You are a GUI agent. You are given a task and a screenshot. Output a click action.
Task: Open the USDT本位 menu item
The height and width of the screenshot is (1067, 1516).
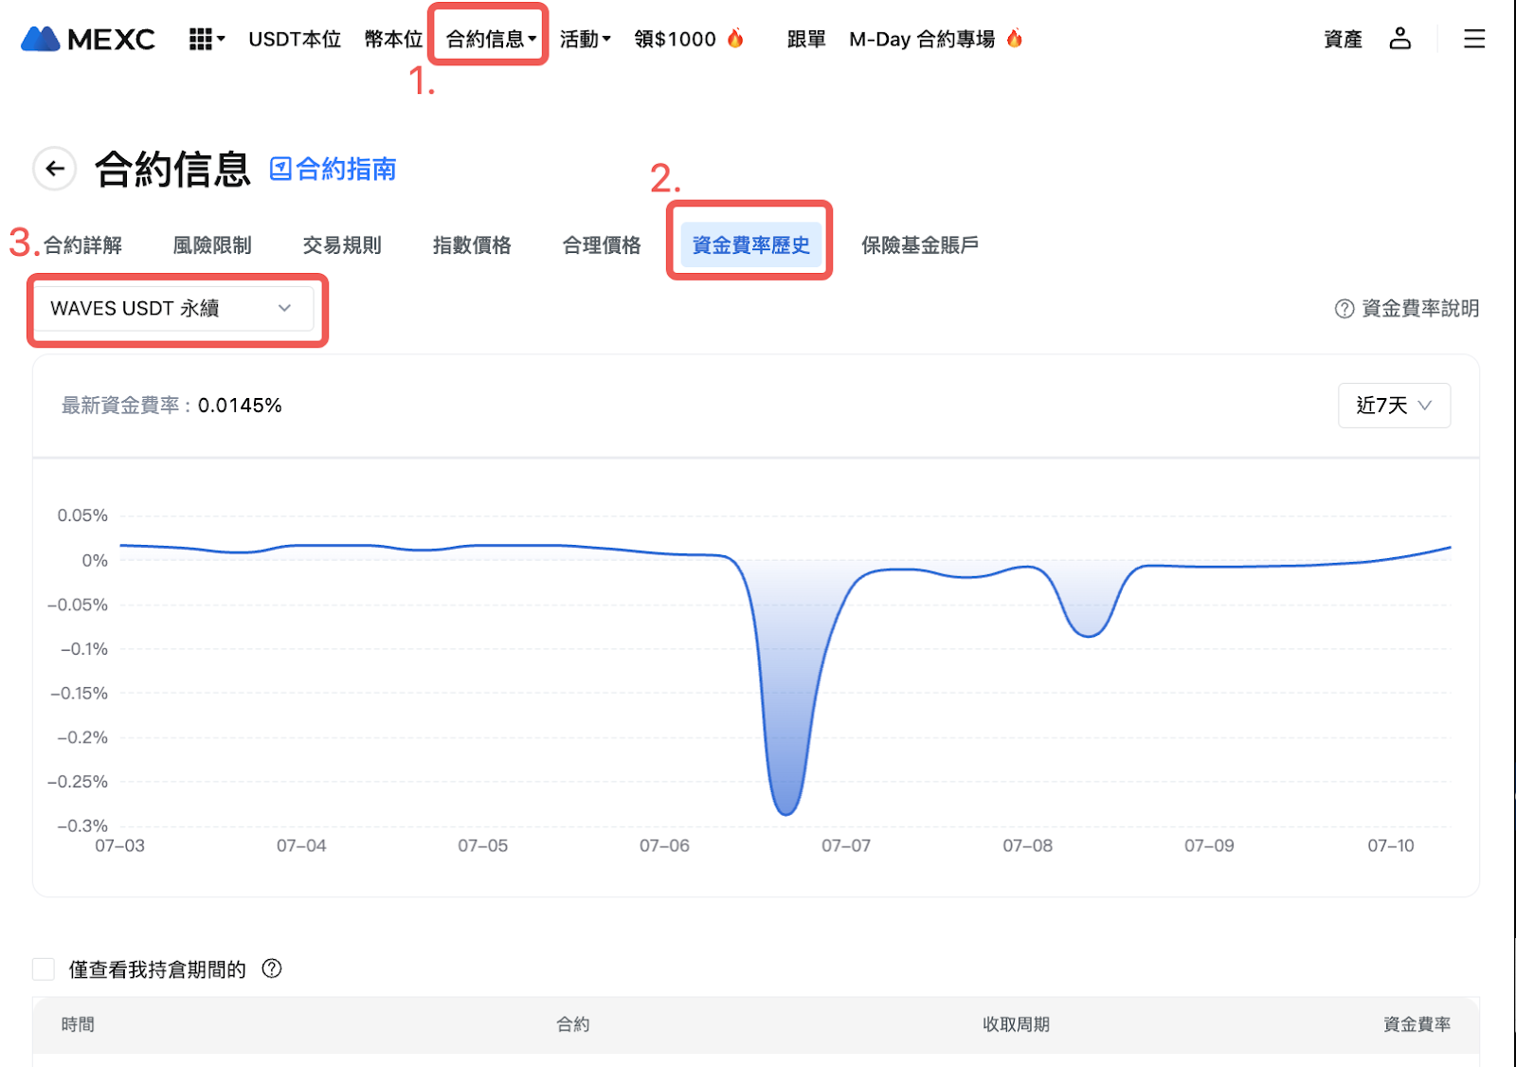[x=295, y=39]
